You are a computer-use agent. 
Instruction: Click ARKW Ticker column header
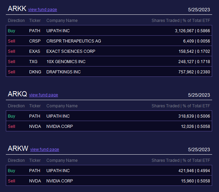[x=35, y=160]
